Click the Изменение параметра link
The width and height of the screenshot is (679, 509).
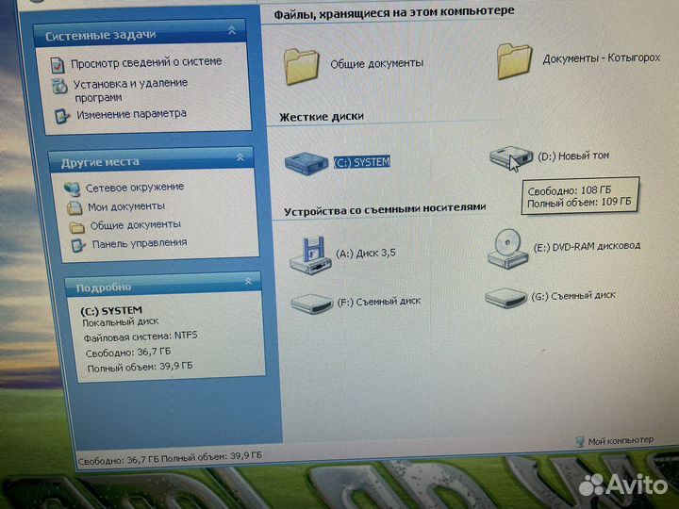(131, 114)
